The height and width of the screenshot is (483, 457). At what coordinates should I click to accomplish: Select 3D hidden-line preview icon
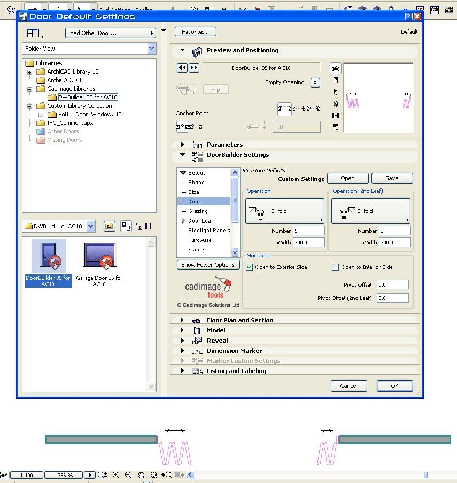[x=336, y=92]
